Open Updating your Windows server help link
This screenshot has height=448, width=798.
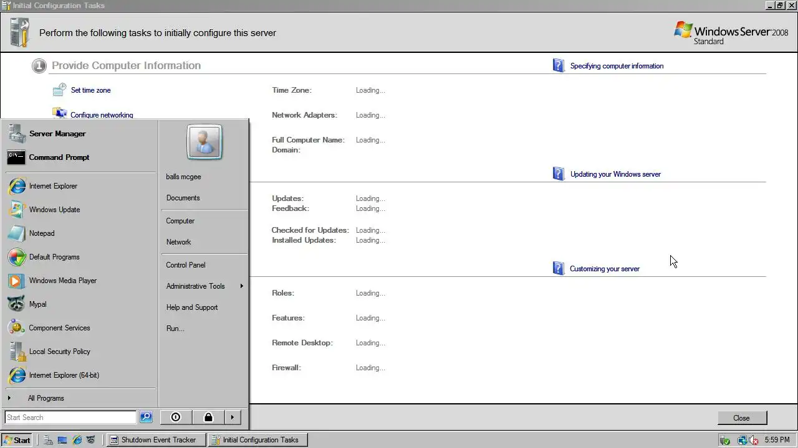(615, 174)
